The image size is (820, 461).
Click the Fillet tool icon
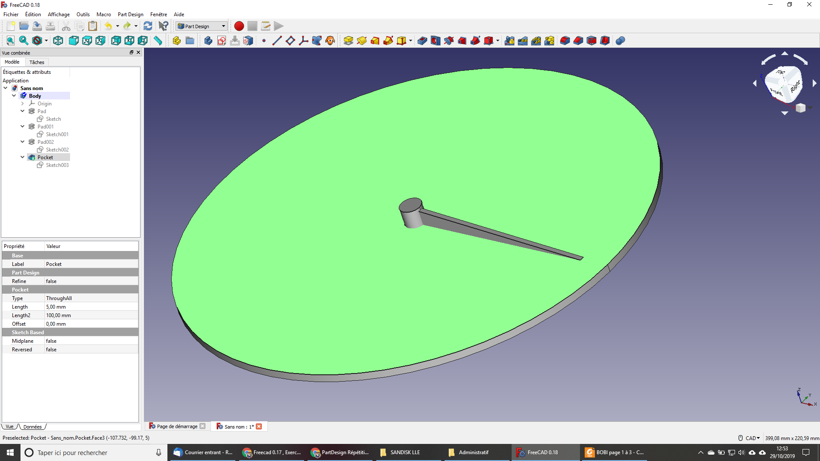tap(565, 41)
